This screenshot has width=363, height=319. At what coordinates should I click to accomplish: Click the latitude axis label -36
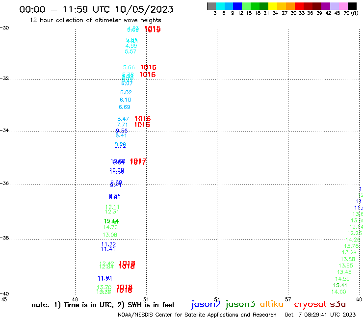4,183
